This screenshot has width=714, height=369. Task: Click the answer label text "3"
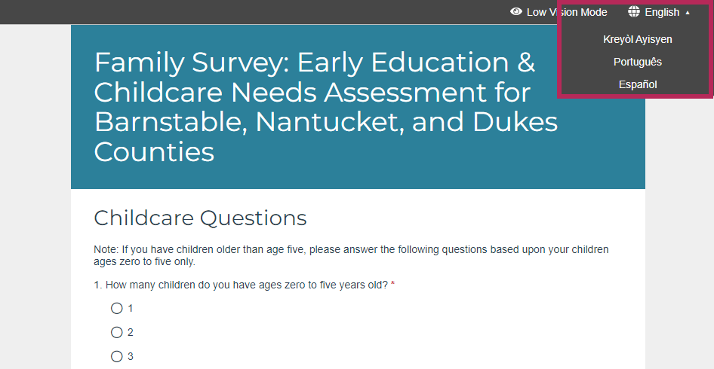pos(131,356)
